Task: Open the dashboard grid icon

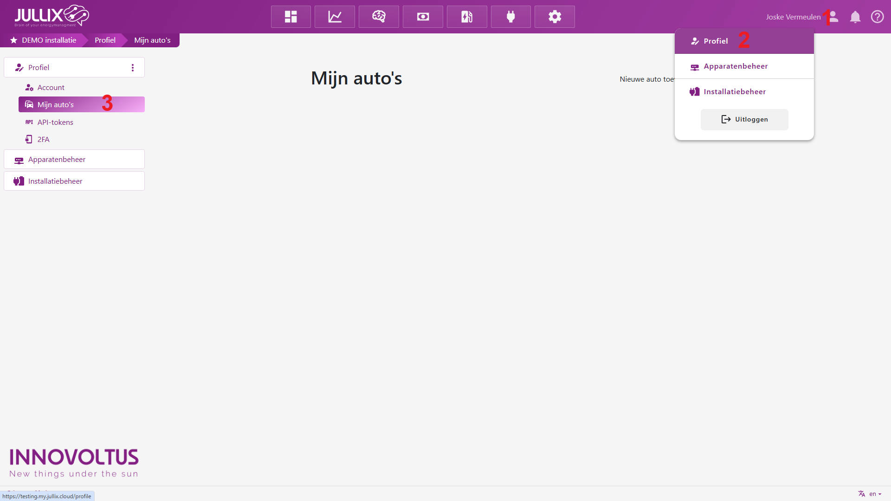Action: [291, 17]
